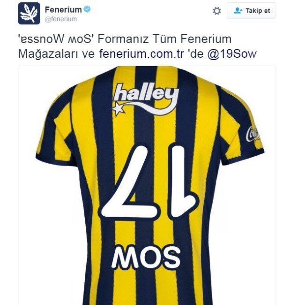Click the MOS name print on jersey
Screen dimensions: 290x305
(146, 257)
